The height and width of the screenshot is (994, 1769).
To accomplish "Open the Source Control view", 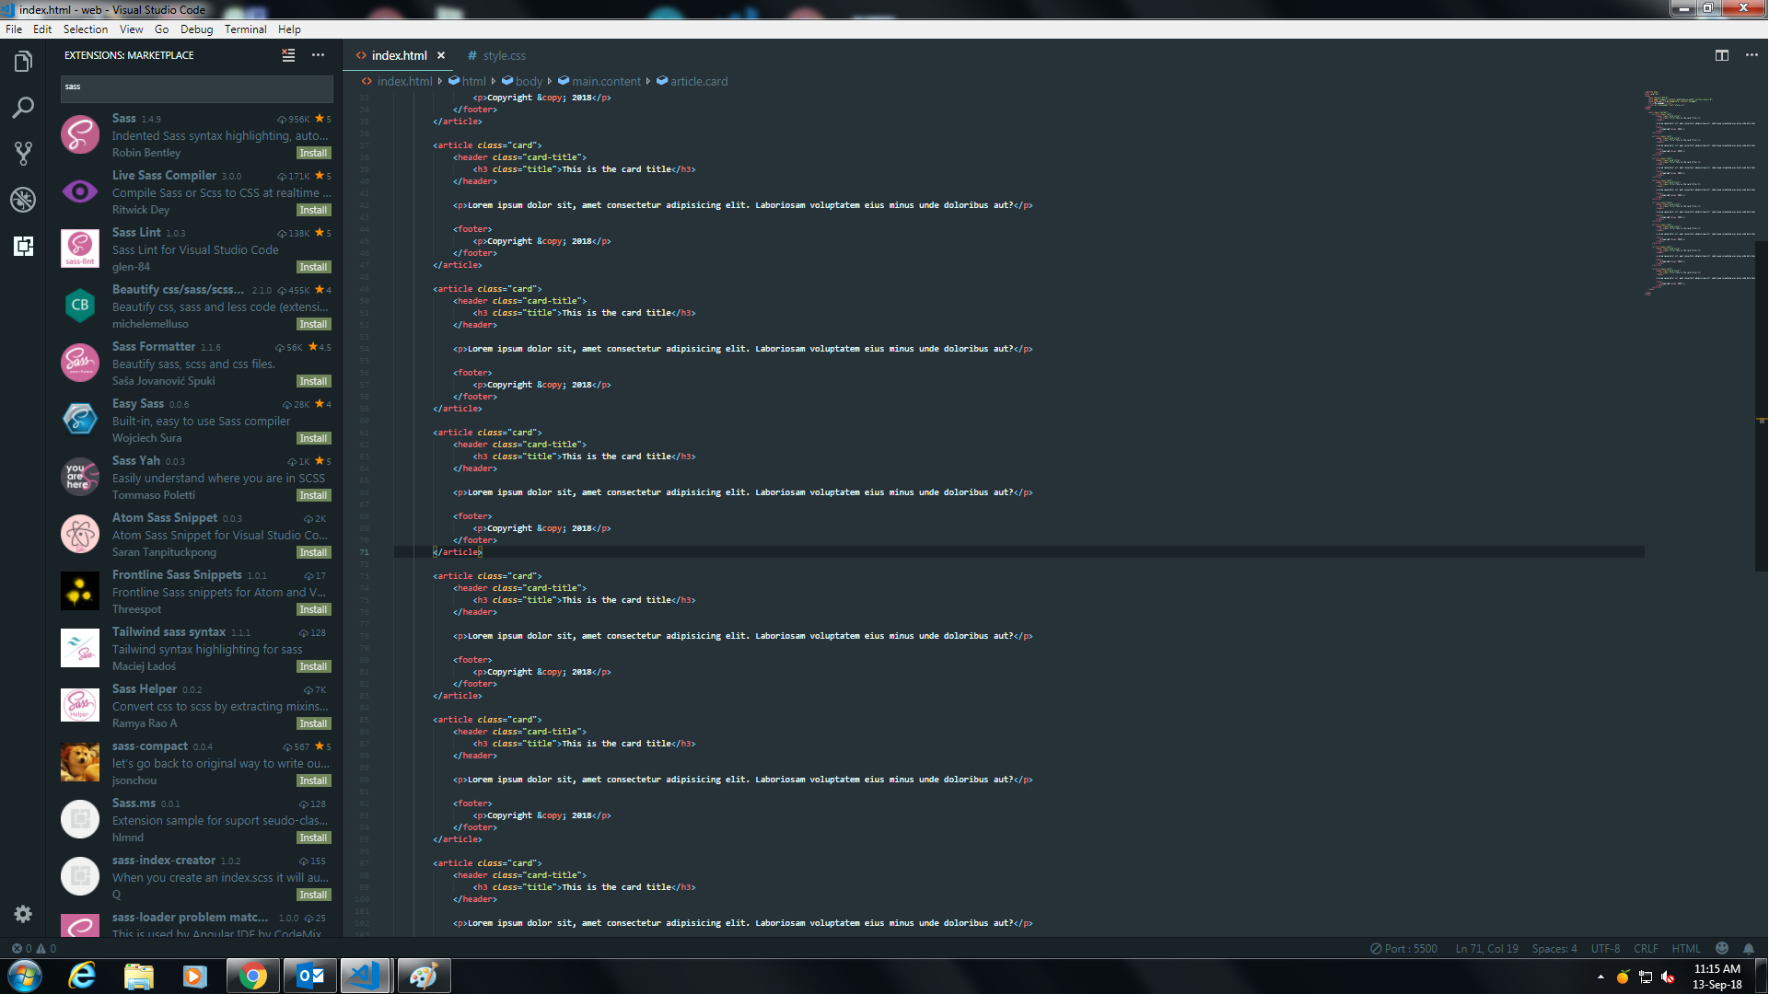I will click(x=23, y=153).
